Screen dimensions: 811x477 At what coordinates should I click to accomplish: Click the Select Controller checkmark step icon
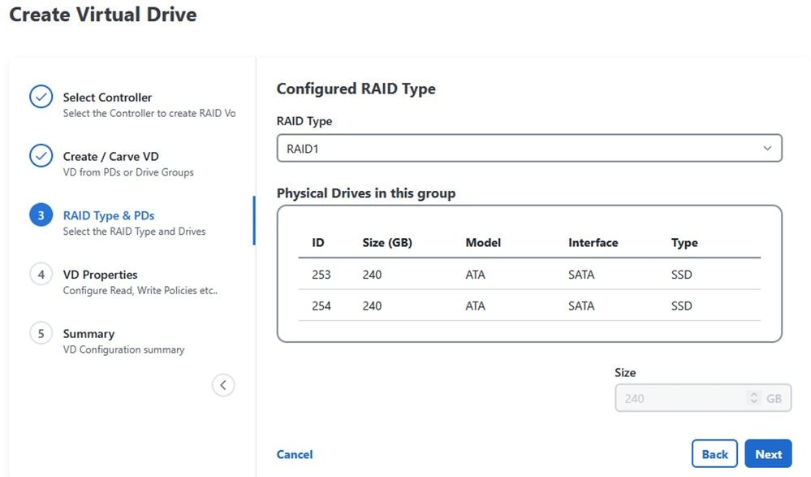(41, 97)
